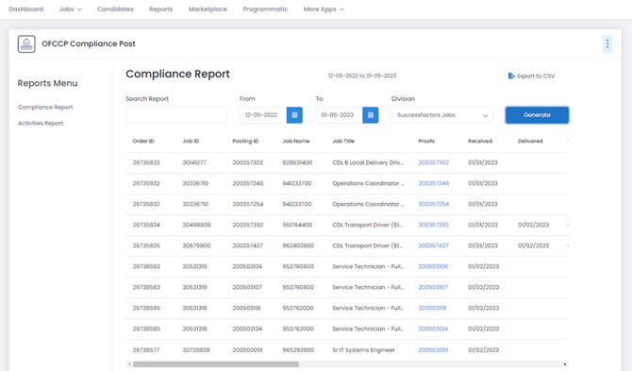
Task: Open the Marketplace page
Action: [x=208, y=8]
